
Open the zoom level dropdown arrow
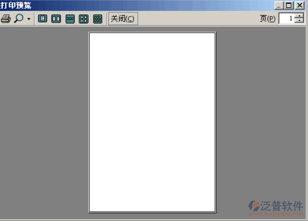pyautogui.click(x=29, y=19)
